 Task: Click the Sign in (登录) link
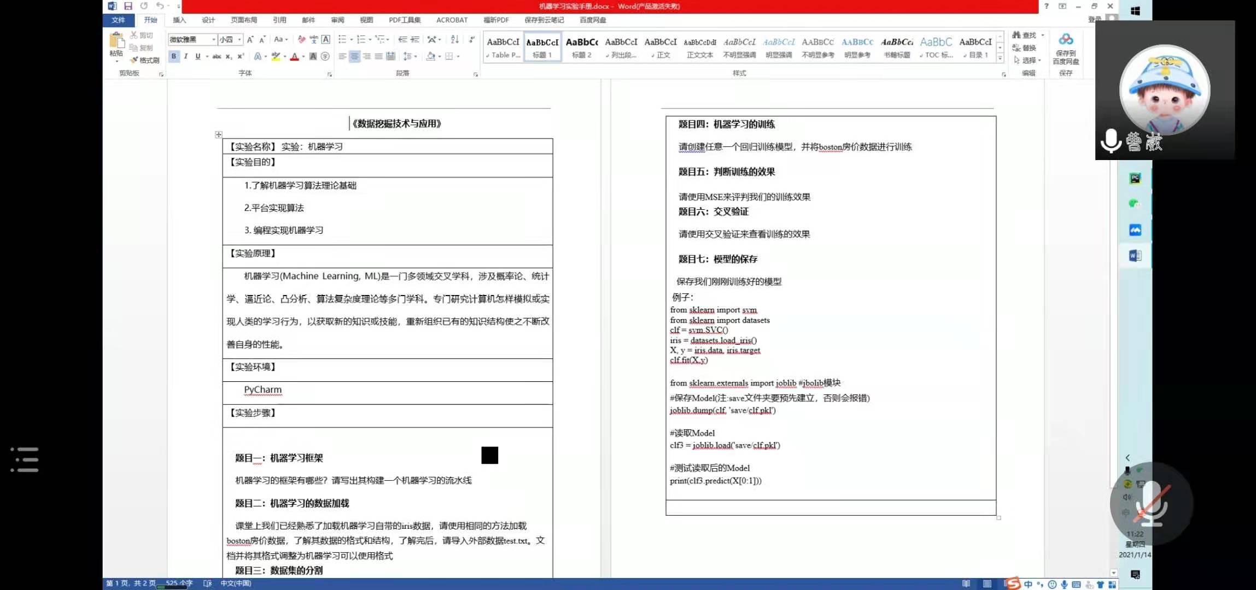(x=1095, y=19)
